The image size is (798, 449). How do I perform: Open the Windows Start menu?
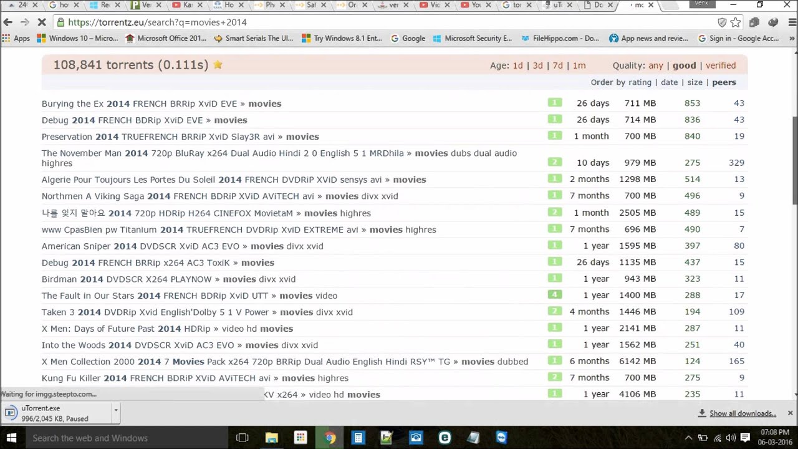[x=12, y=438]
